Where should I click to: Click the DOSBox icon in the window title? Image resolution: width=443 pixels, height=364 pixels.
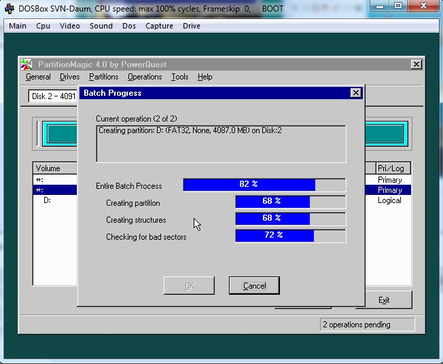point(9,7)
